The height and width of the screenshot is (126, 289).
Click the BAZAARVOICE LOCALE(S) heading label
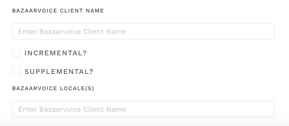point(53,88)
